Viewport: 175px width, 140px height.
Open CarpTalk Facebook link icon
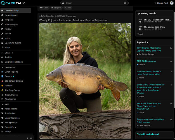2,62
